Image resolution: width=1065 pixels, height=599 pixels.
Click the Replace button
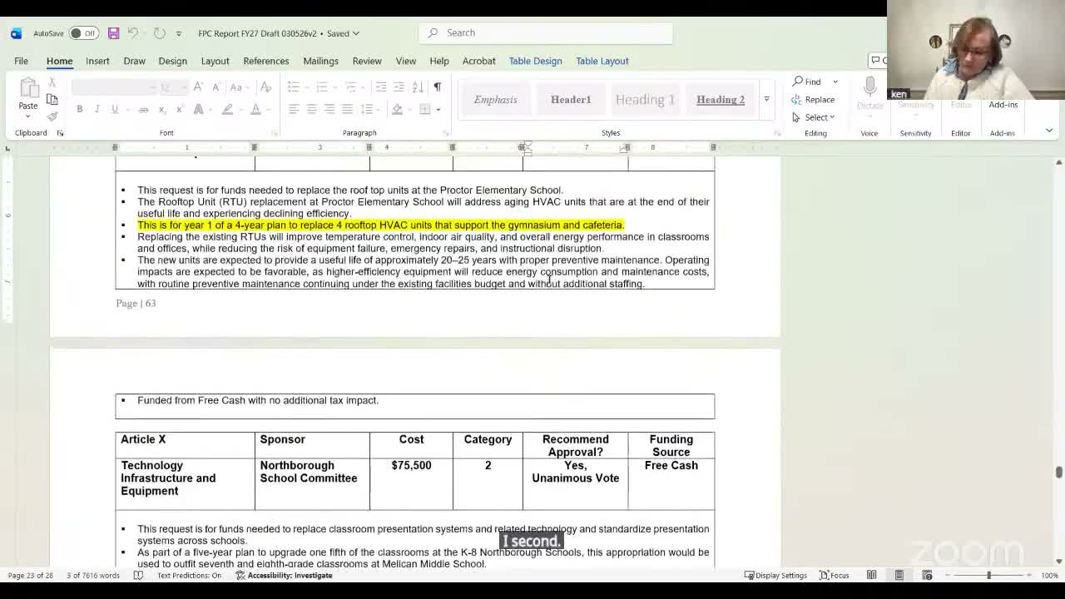pos(813,99)
